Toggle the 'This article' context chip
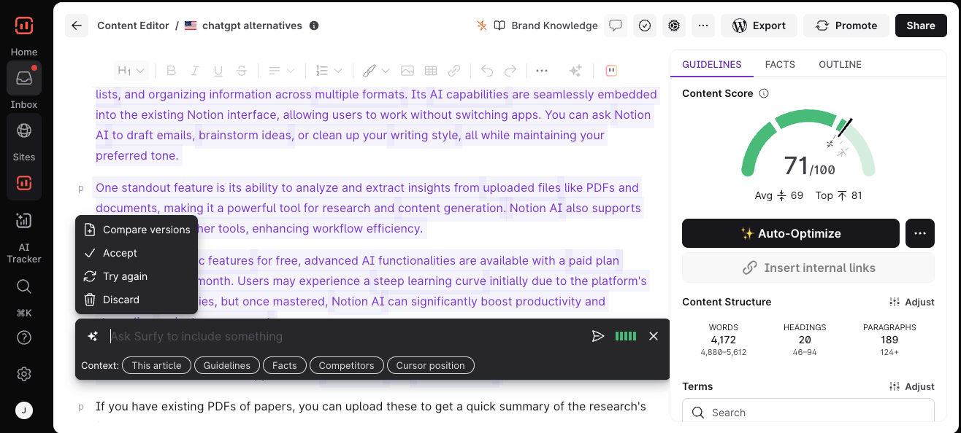Viewport: 961px width, 433px height. 156,365
